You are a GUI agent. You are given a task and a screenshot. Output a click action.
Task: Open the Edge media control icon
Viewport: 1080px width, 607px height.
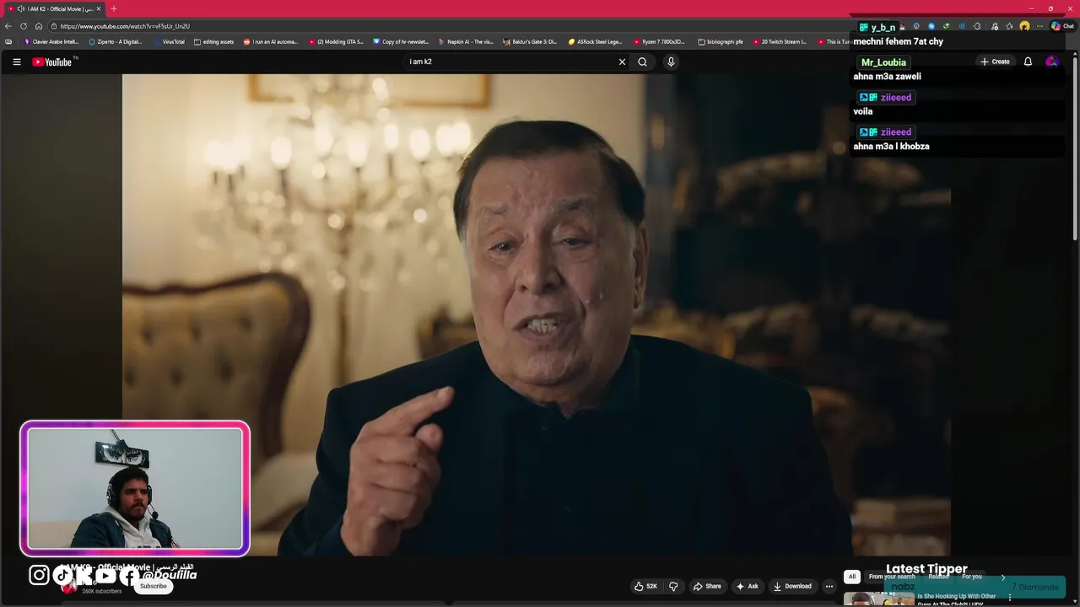tap(995, 26)
